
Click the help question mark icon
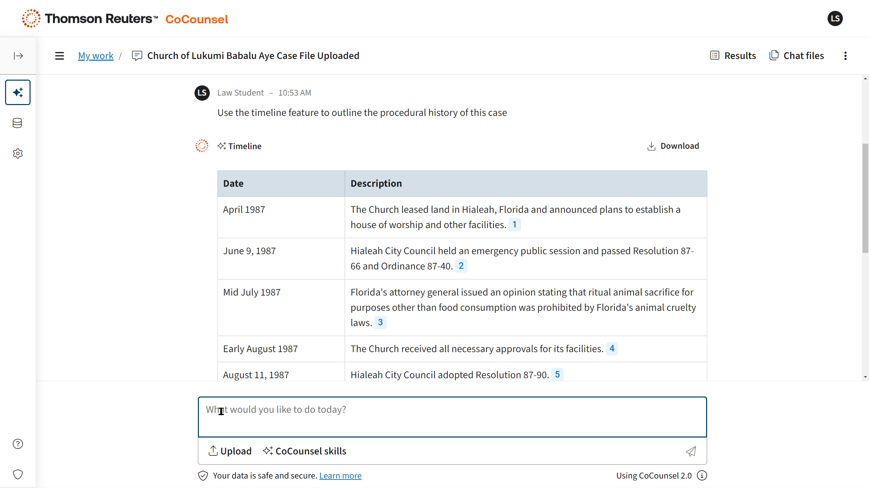click(18, 444)
